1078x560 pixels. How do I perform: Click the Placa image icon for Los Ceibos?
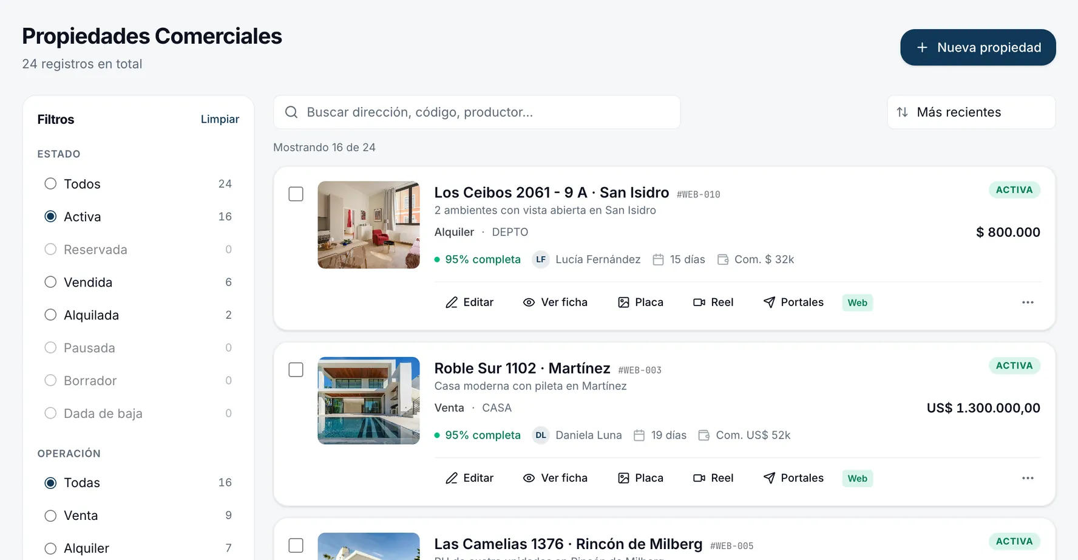pyautogui.click(x=623, y=302)
